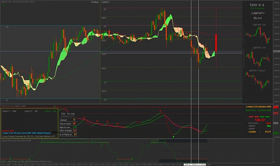
Task: Click the Alarm 2 : 3M text
Action: pyautogui.click(x=31, y=111)
